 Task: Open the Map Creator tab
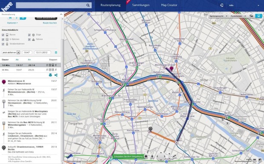point(169,5)
